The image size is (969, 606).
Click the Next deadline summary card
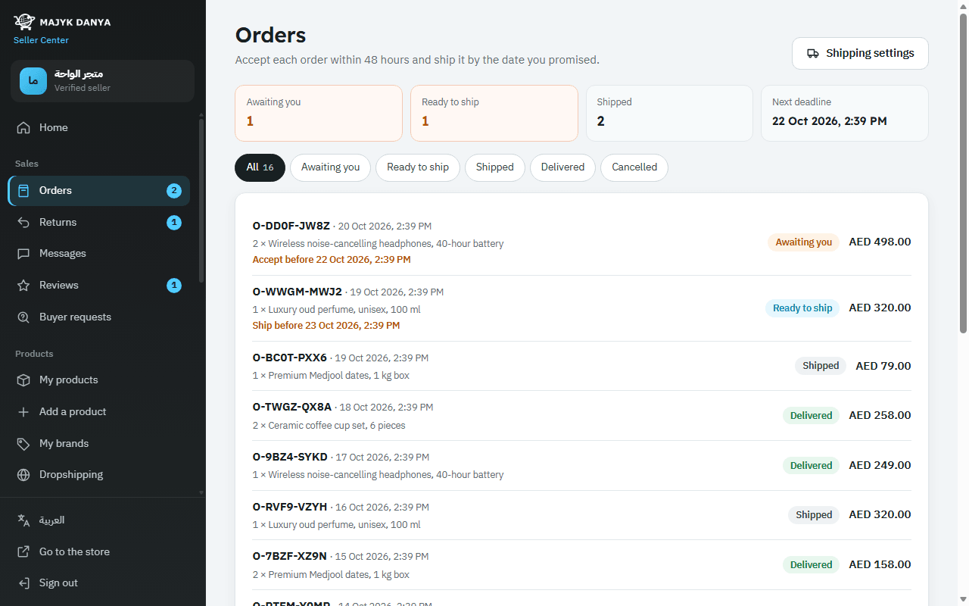click(x=845, y=113)
